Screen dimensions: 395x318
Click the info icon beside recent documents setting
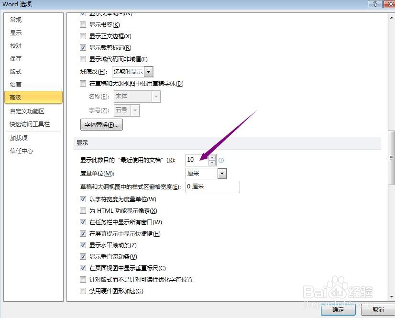(221, 161)
